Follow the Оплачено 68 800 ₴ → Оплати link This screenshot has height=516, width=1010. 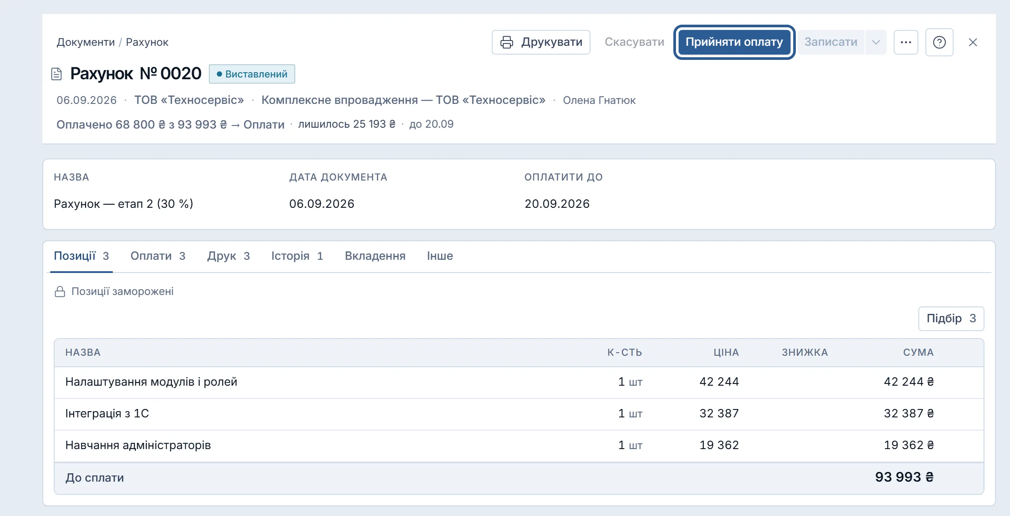click(x=170, y=125)
